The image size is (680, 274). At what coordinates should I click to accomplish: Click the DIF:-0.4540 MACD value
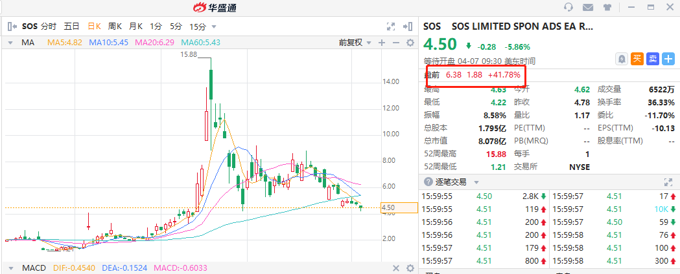click(x=74, y=268)
